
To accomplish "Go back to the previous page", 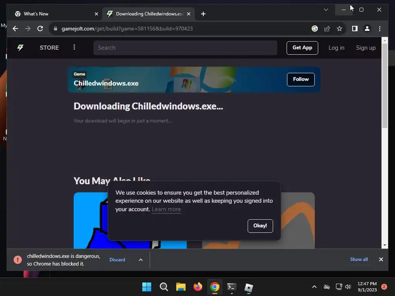I will pos(15,29).
